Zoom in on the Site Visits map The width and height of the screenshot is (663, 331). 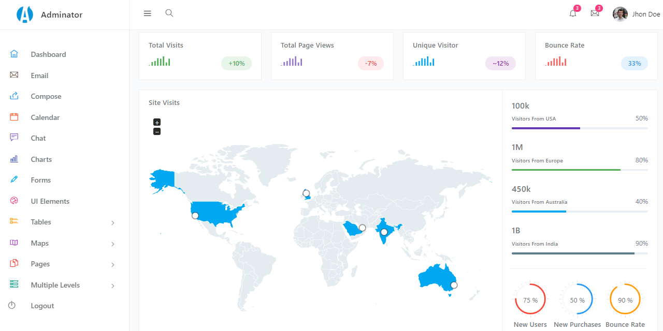click(x=156, y=122)
